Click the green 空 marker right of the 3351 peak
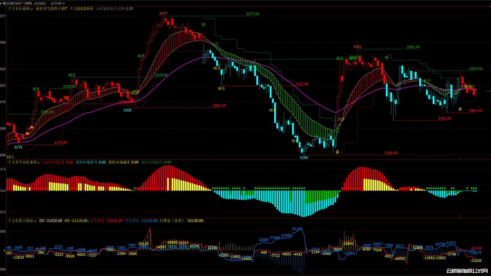491x276 pixels. (x=386, y=58)
